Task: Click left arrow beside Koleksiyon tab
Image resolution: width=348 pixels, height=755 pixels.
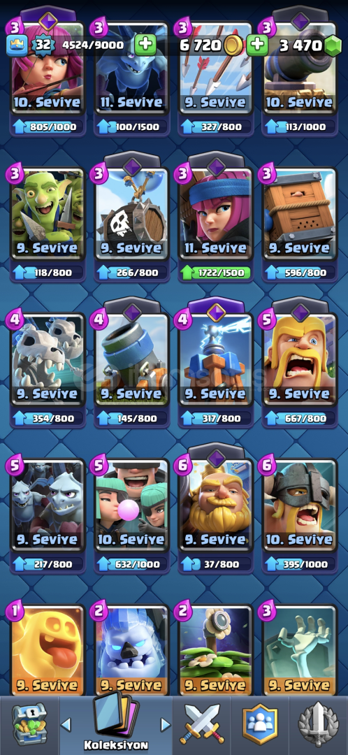Action: point(66,725)
